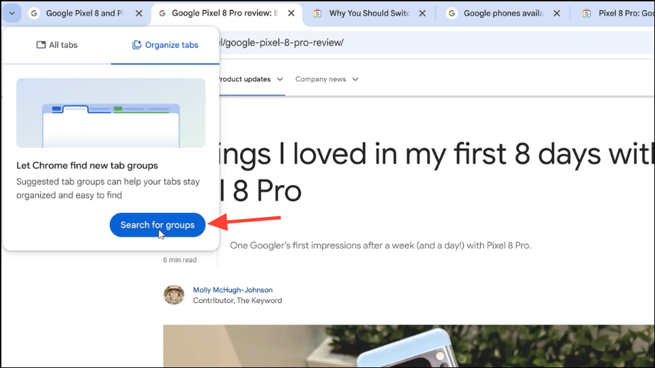Select the Organize tabs panel tab
Image resolution: width=655 pixels, height=368 pixels.
point(165,45)
